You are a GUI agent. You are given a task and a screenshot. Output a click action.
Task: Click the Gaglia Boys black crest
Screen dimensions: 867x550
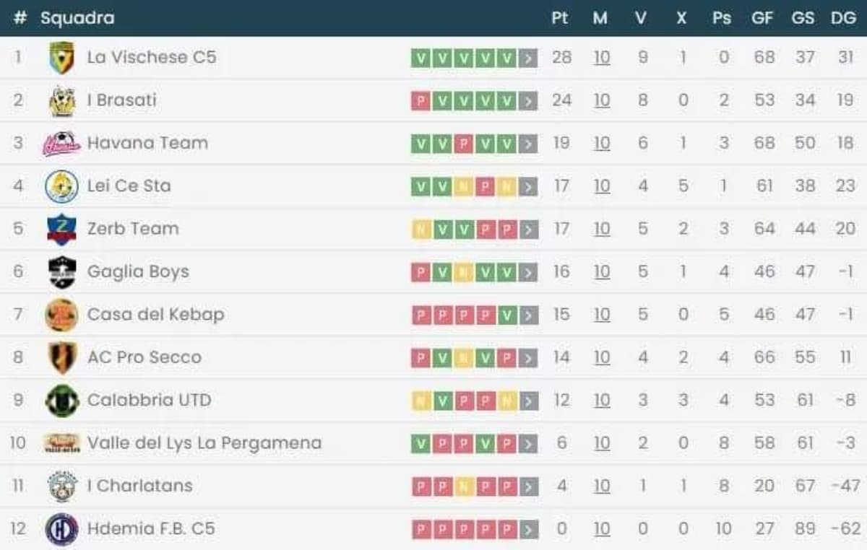pos(61,272)
